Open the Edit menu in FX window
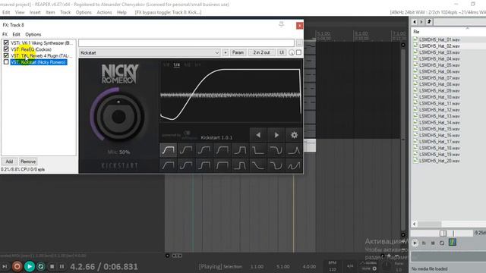 (16, 34)
